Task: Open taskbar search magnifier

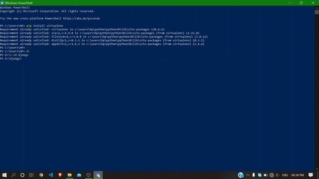Action: [x=13, y=175]
